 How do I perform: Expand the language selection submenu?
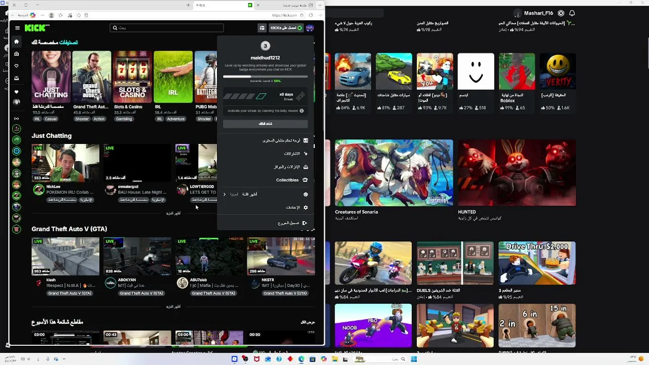(x=265, y=194)
